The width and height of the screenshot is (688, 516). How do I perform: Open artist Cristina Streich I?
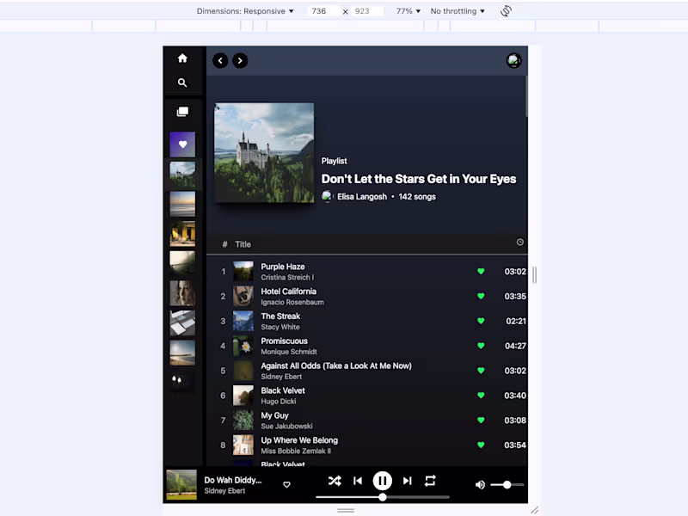pyautogui.click(x=287, y=277)
